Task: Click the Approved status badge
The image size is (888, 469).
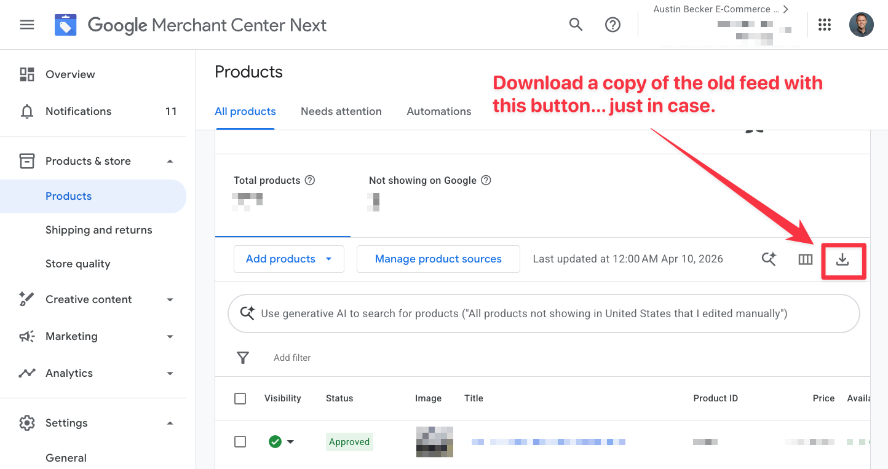Action: pos(349,441)
